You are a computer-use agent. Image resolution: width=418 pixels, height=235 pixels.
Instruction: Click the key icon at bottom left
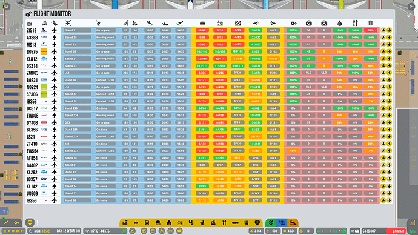click(x=16, y=222)
